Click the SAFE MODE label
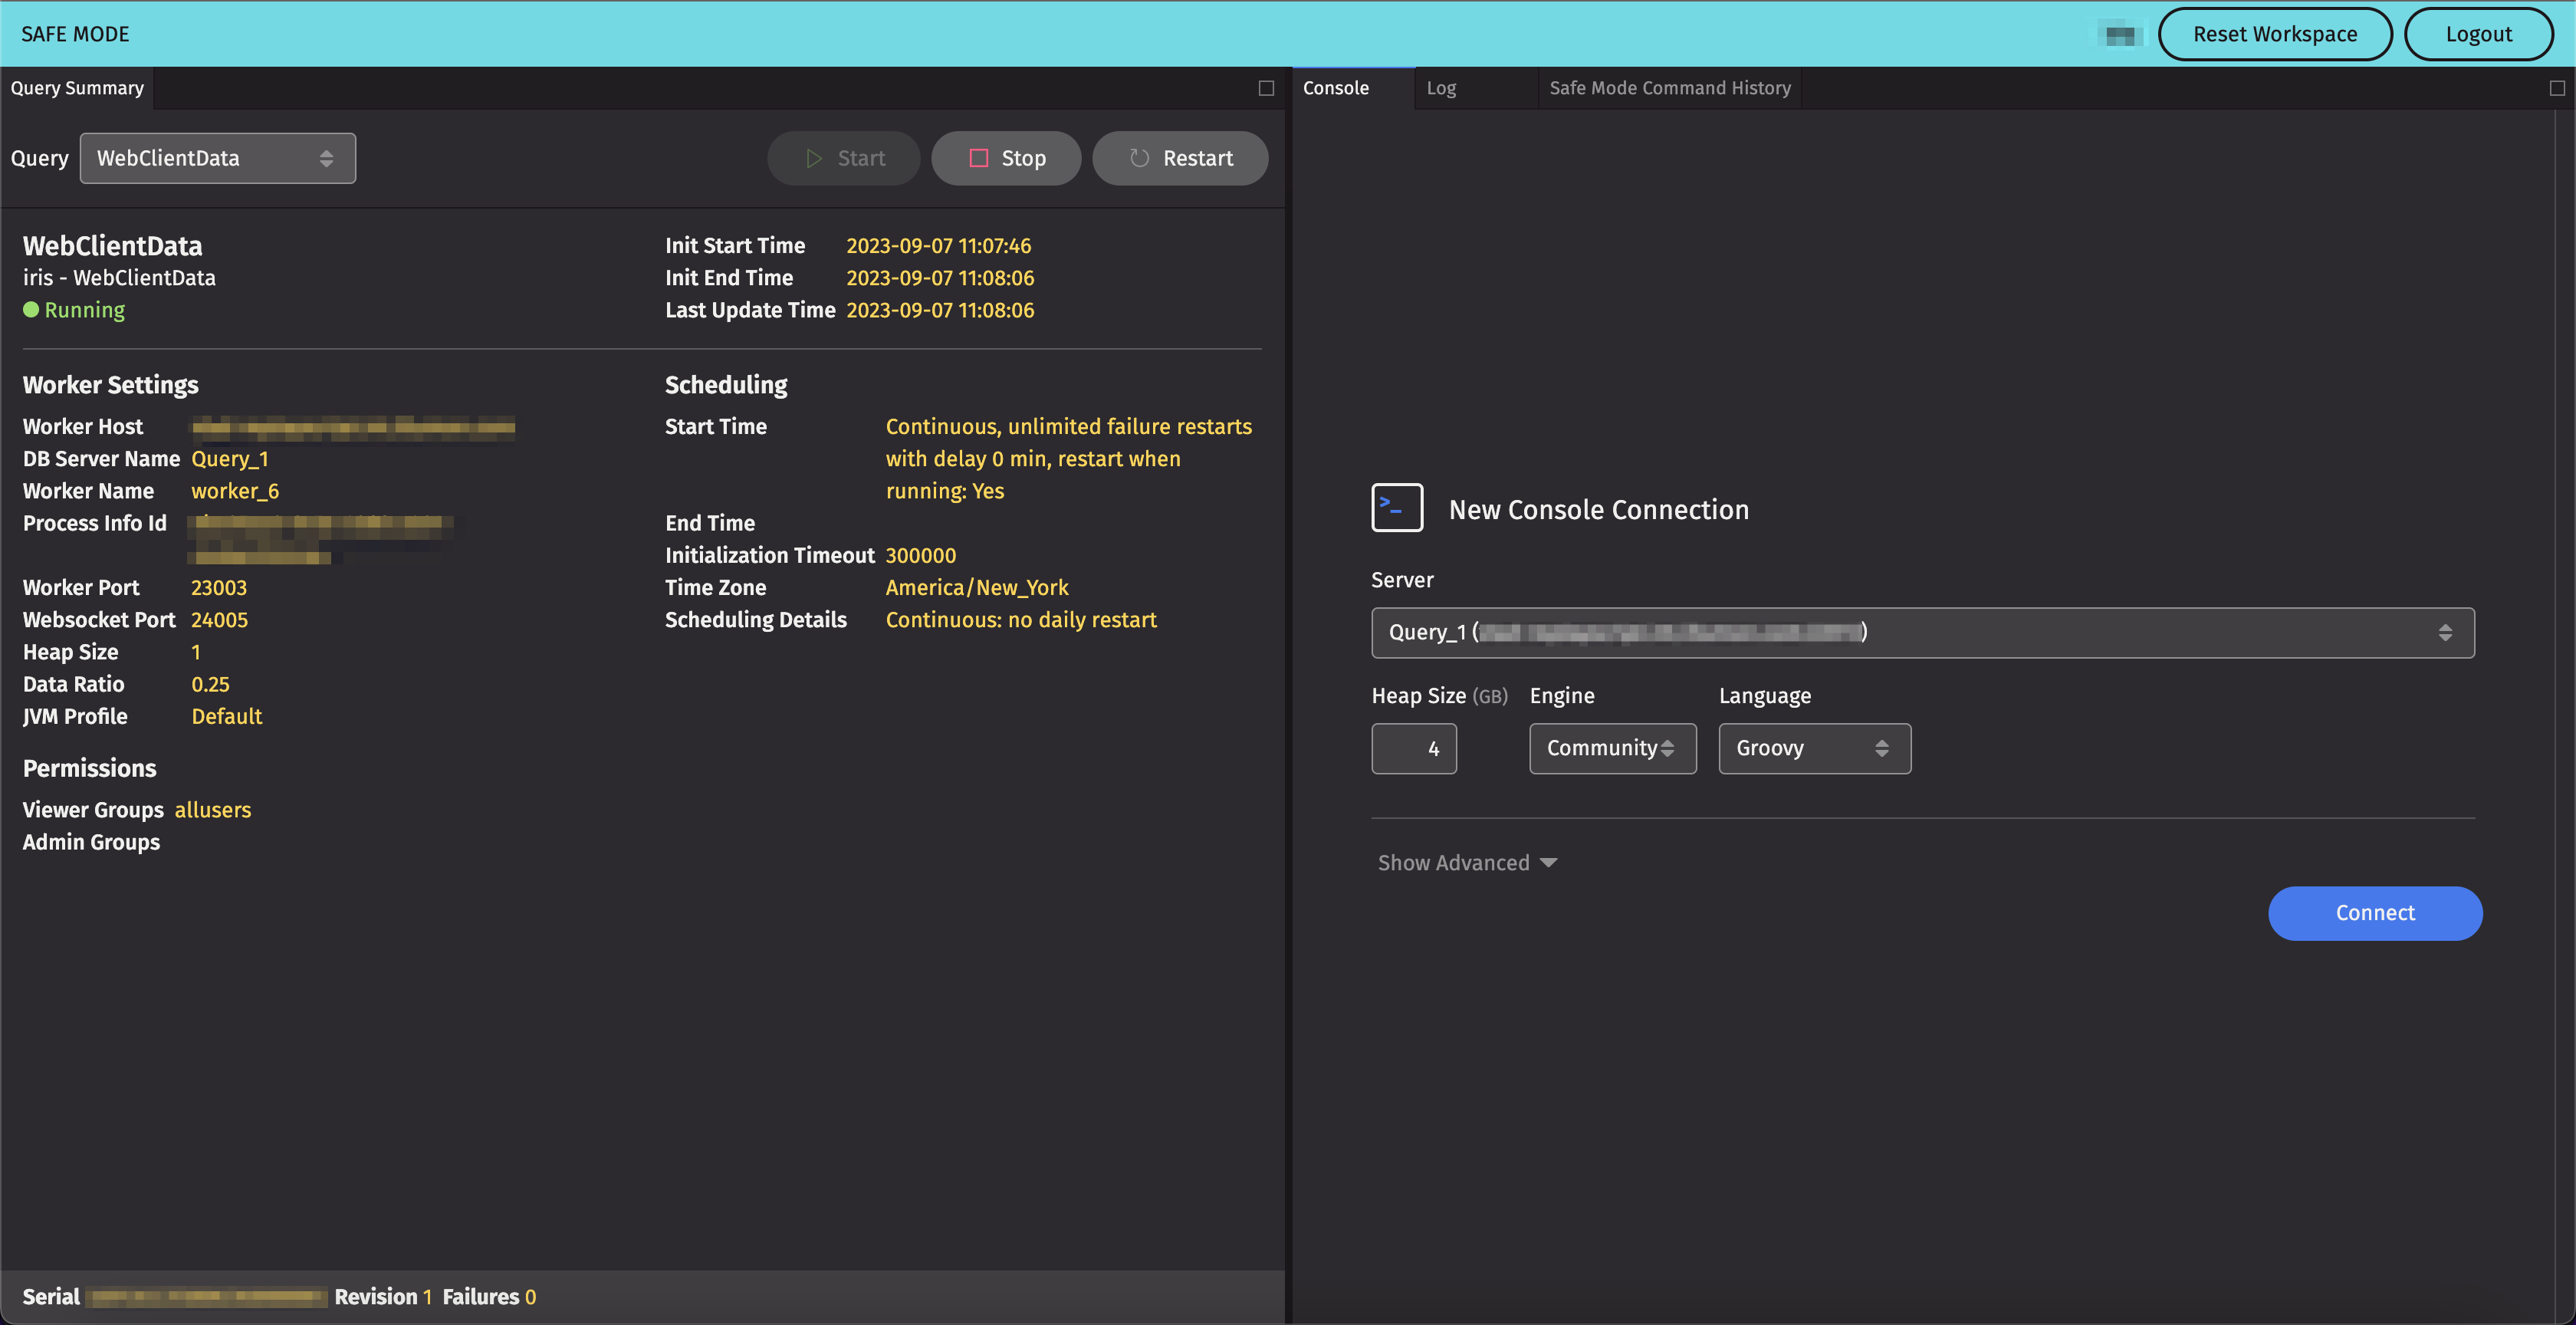 pyautogui.click(x=75, y=34)
